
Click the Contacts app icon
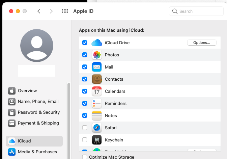97,79
